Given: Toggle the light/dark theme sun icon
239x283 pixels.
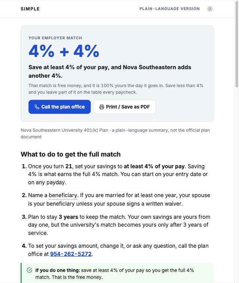Looking at the screenshot, I should 210,9.
